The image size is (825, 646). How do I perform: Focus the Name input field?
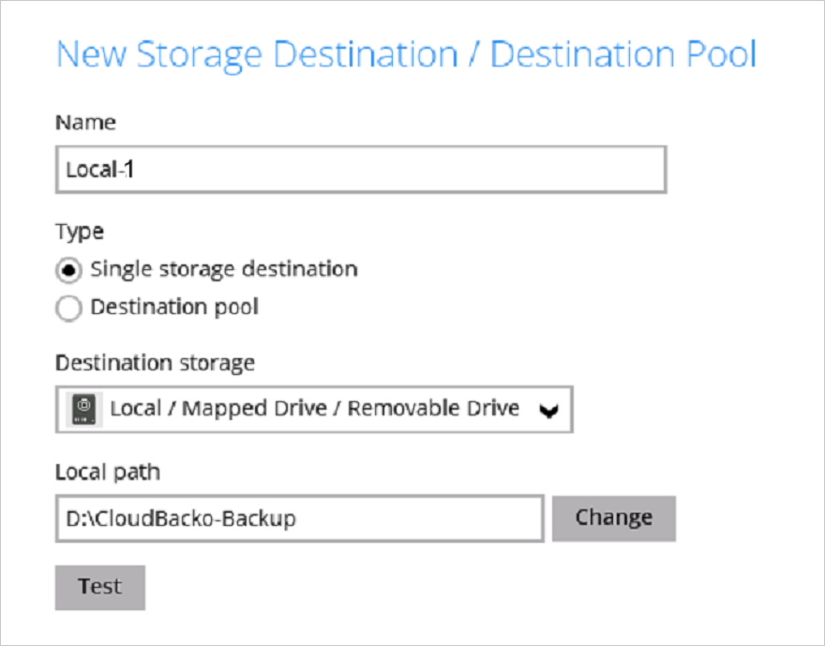click(361, 170)
